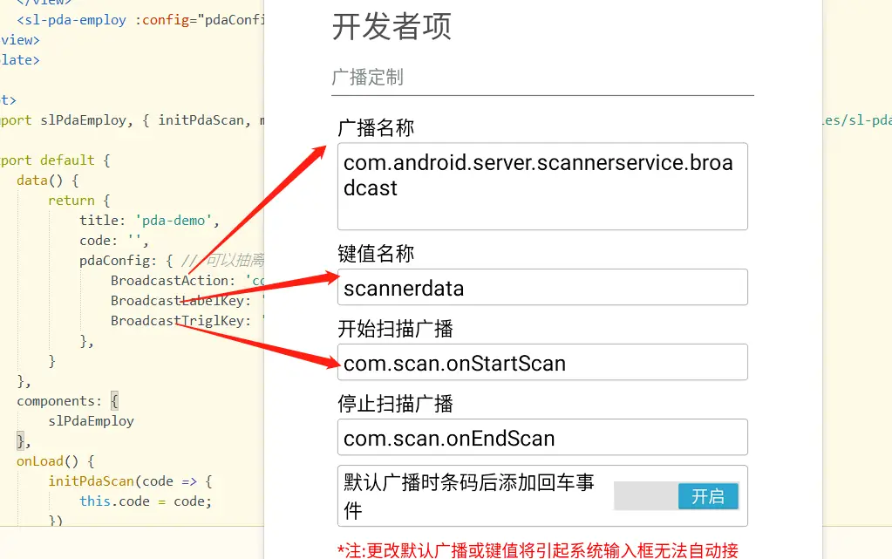Click the sl-pda-employ tag in template

coord(77,20)
